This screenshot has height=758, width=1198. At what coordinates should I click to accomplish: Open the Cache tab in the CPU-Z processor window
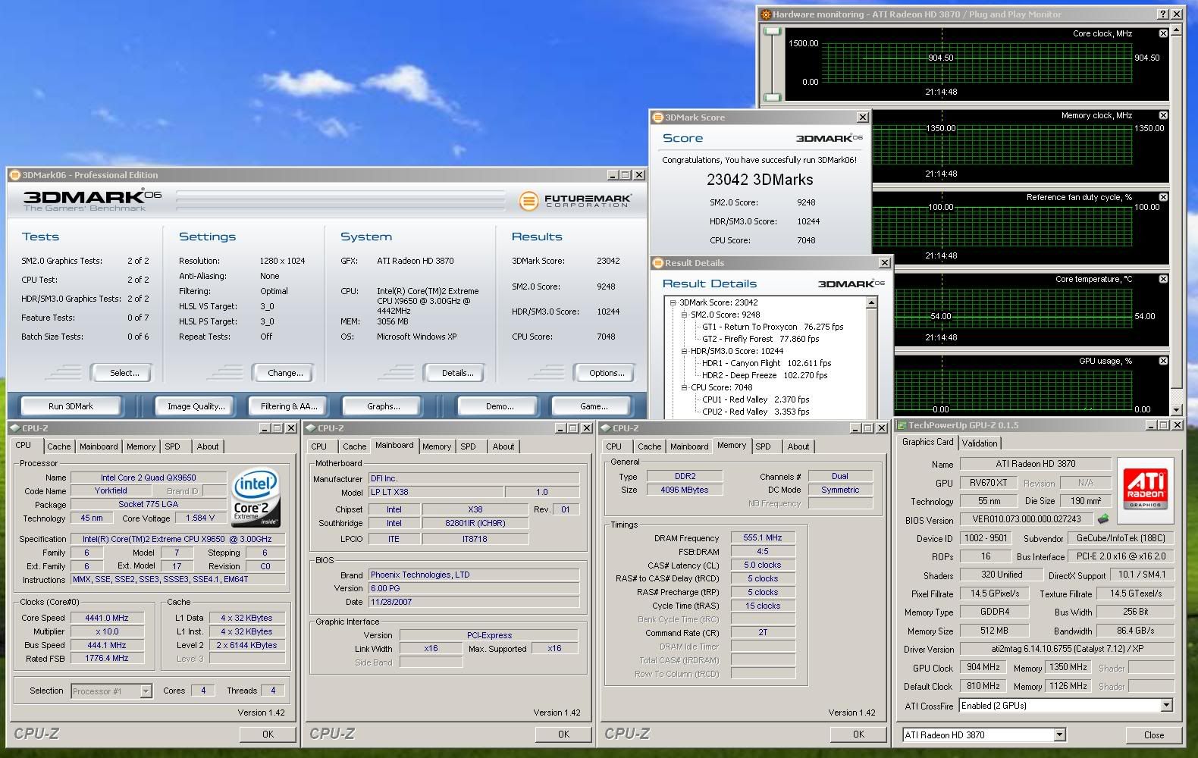pyautogui.click(x=59, y=446)
